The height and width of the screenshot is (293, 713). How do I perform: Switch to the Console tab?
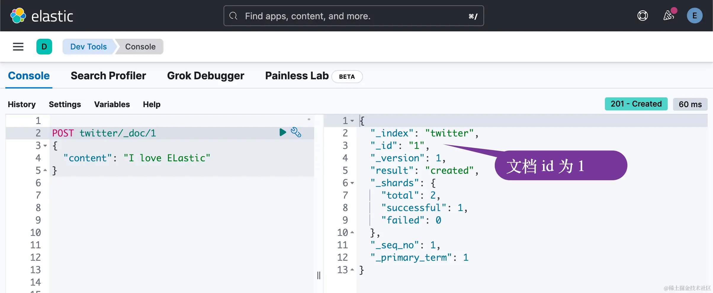(x=29, y=76)
